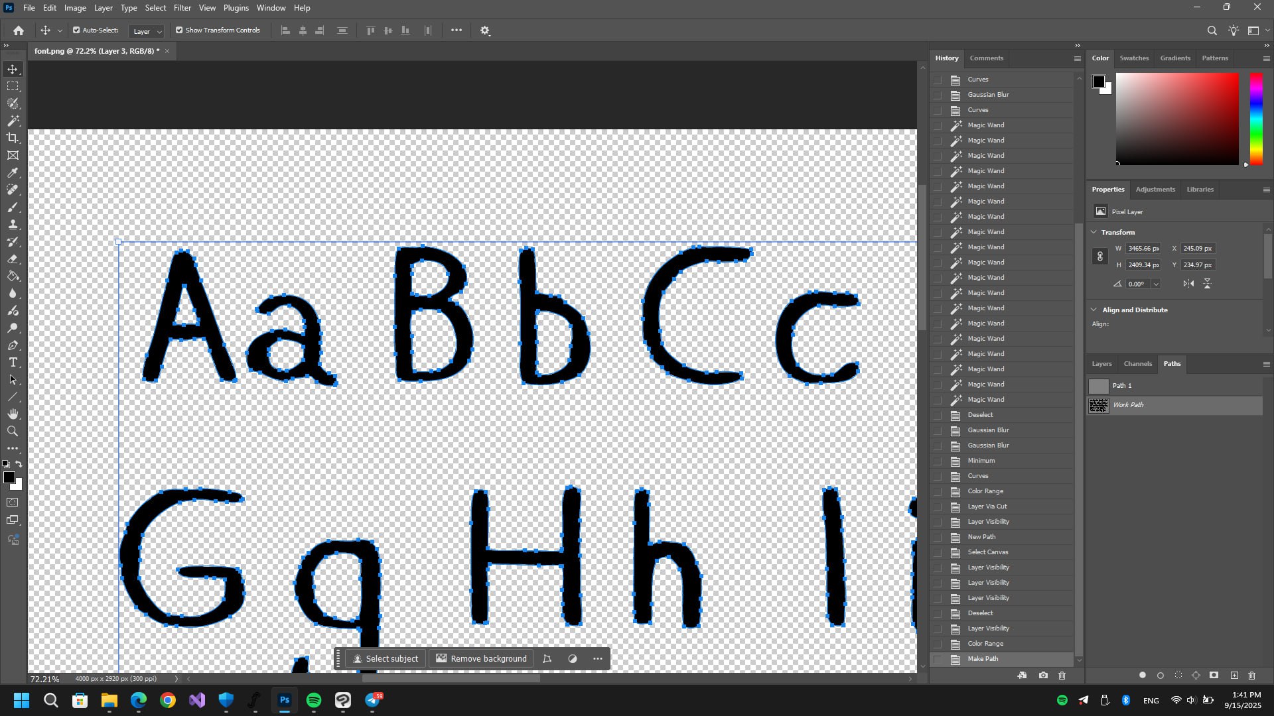Select the Zoom tool in toolbar
1274x716 pixels.
(x=13, y=432)
